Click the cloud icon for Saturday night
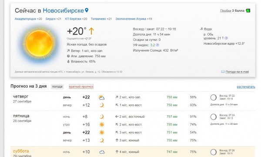The height and width of the screenshot is (157, 261). [x=102, y=152]
